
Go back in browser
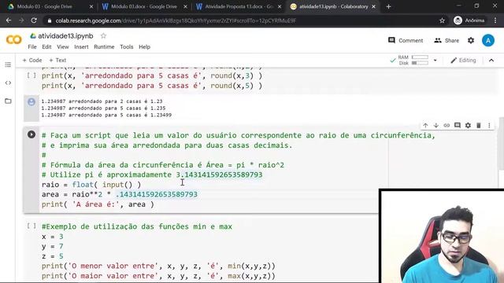[9, 20]
